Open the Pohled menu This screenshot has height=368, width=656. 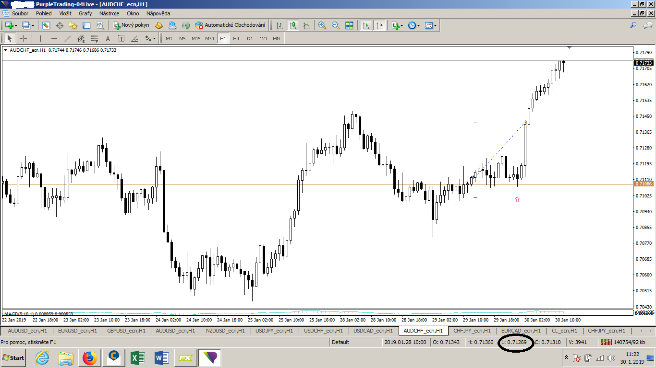click(44, 13)
